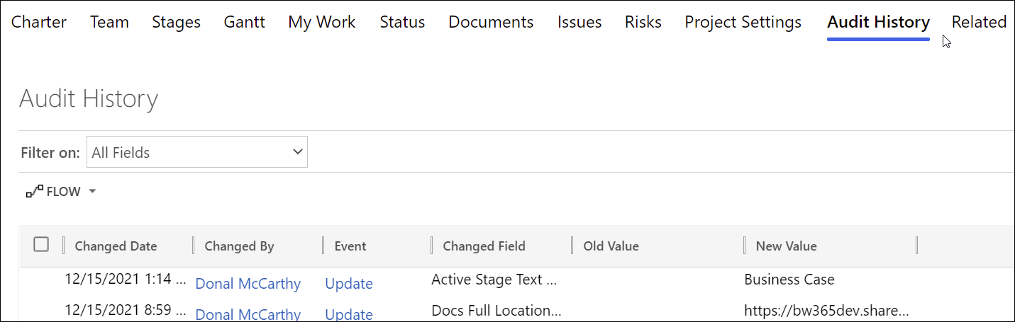
Task: Open the Team tab
Action: coord(109,22)
